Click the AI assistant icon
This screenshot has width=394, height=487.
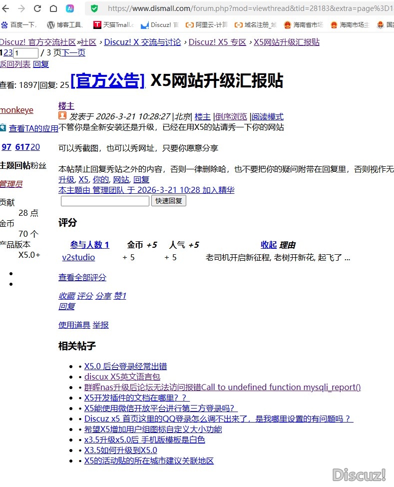70,8
